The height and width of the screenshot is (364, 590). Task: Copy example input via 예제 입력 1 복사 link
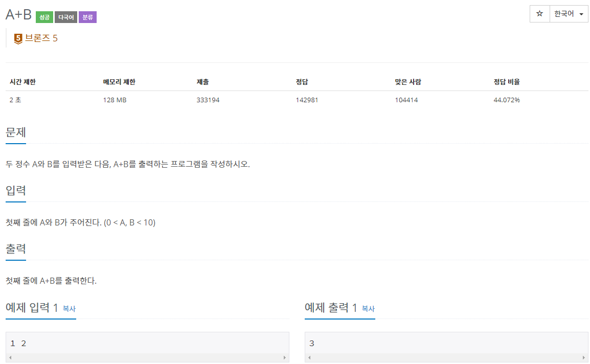point(69,309)
